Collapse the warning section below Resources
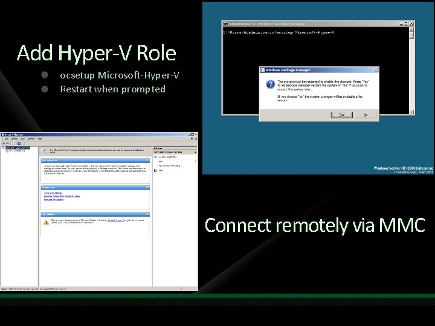This screenshot has height=326, width=435. pyautogui.click(x=147, y=214)
